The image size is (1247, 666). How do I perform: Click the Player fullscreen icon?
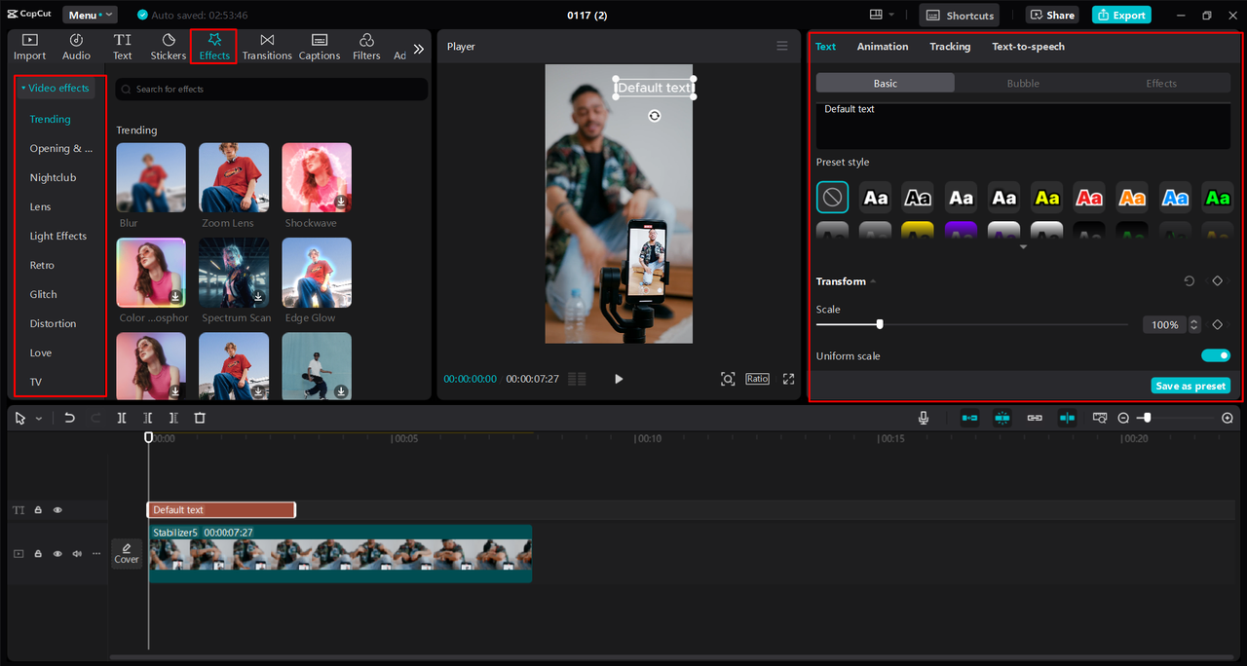click(x=789, y=379)
